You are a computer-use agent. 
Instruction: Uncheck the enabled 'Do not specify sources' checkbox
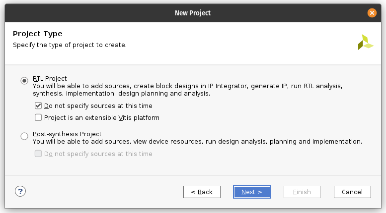pos(38,106)
